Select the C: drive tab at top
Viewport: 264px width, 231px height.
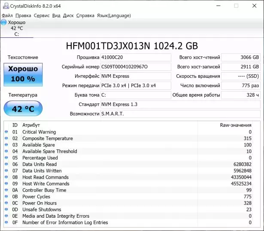coord(17,28)
